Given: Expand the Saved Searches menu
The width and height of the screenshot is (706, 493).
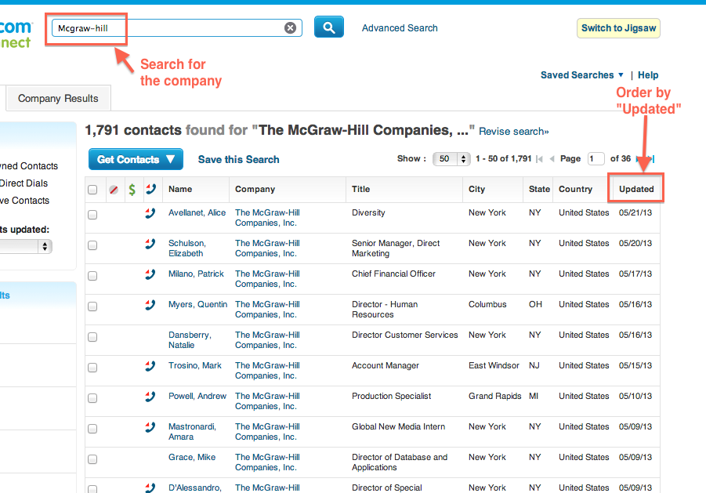Looking at the screenshot, I should (x=581, y=75).
